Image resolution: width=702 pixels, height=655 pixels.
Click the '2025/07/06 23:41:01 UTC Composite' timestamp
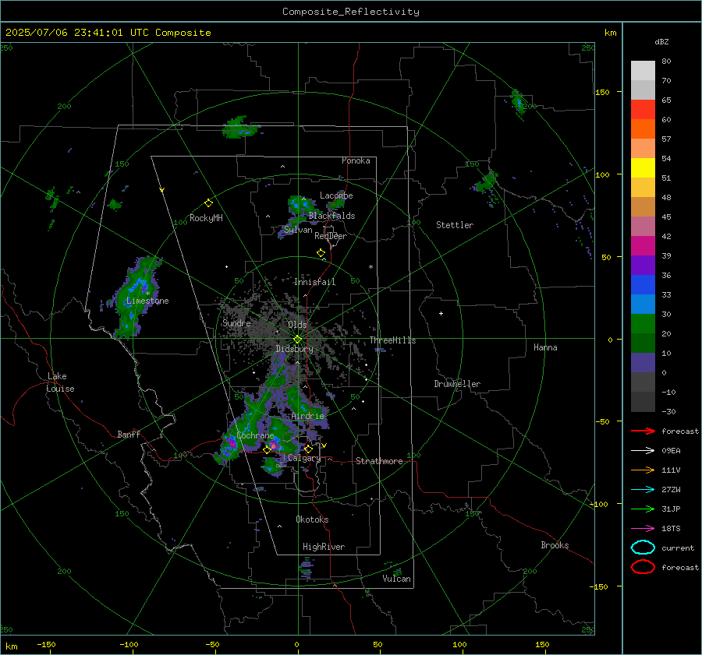(108, 33)
